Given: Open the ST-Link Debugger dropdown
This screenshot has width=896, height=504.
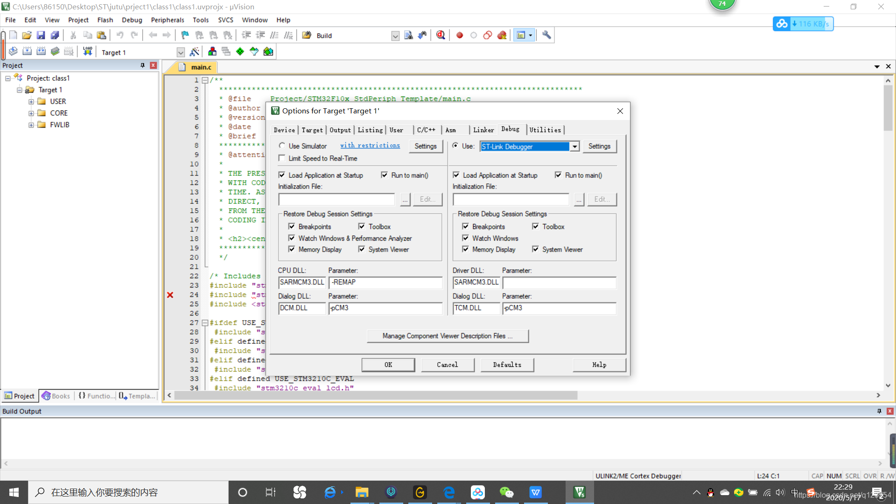Looking at the screenshot, I should click(x=575, y=147).
